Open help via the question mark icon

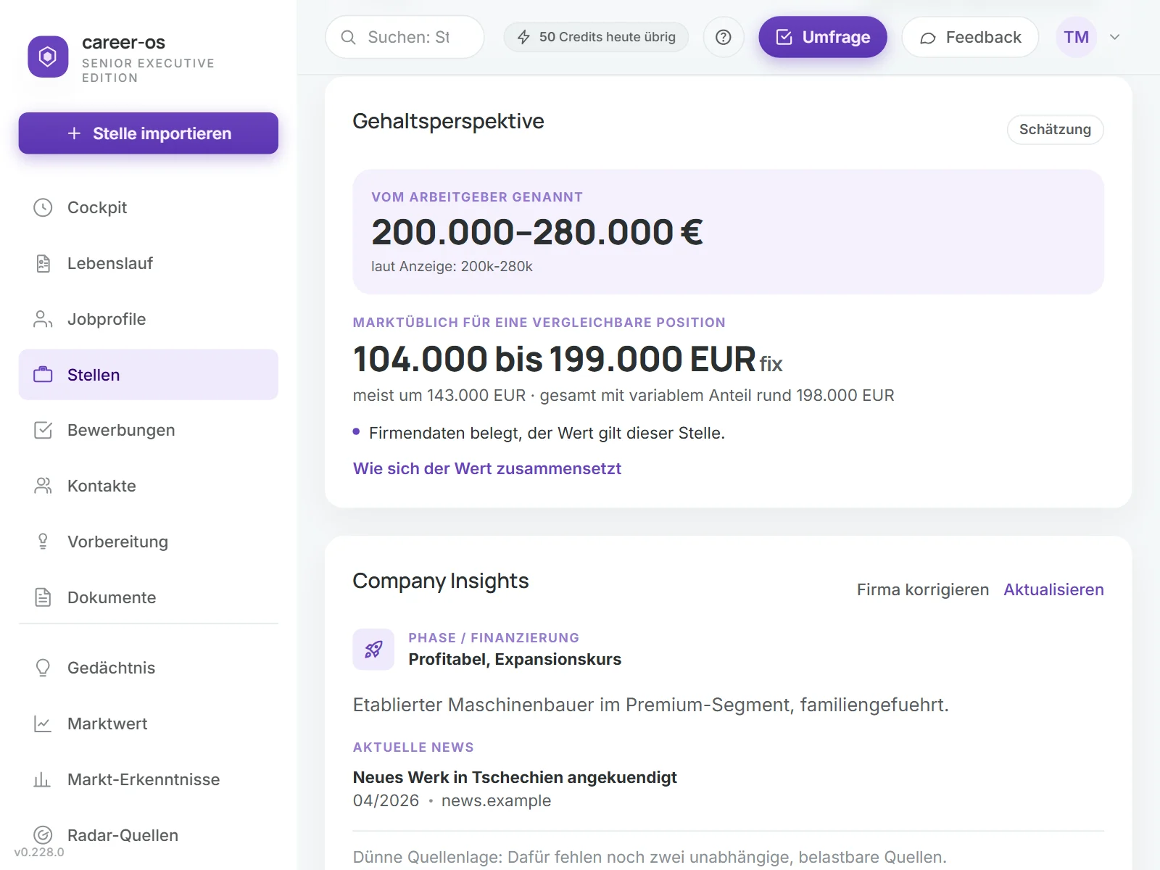(x=724, y=37)
